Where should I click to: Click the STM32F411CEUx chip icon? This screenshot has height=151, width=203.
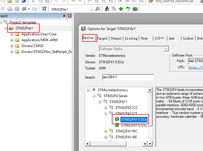(117, 119)
